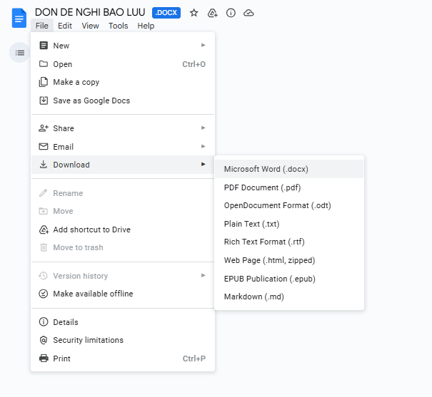Open the document outline icon

tap(19, 52)
